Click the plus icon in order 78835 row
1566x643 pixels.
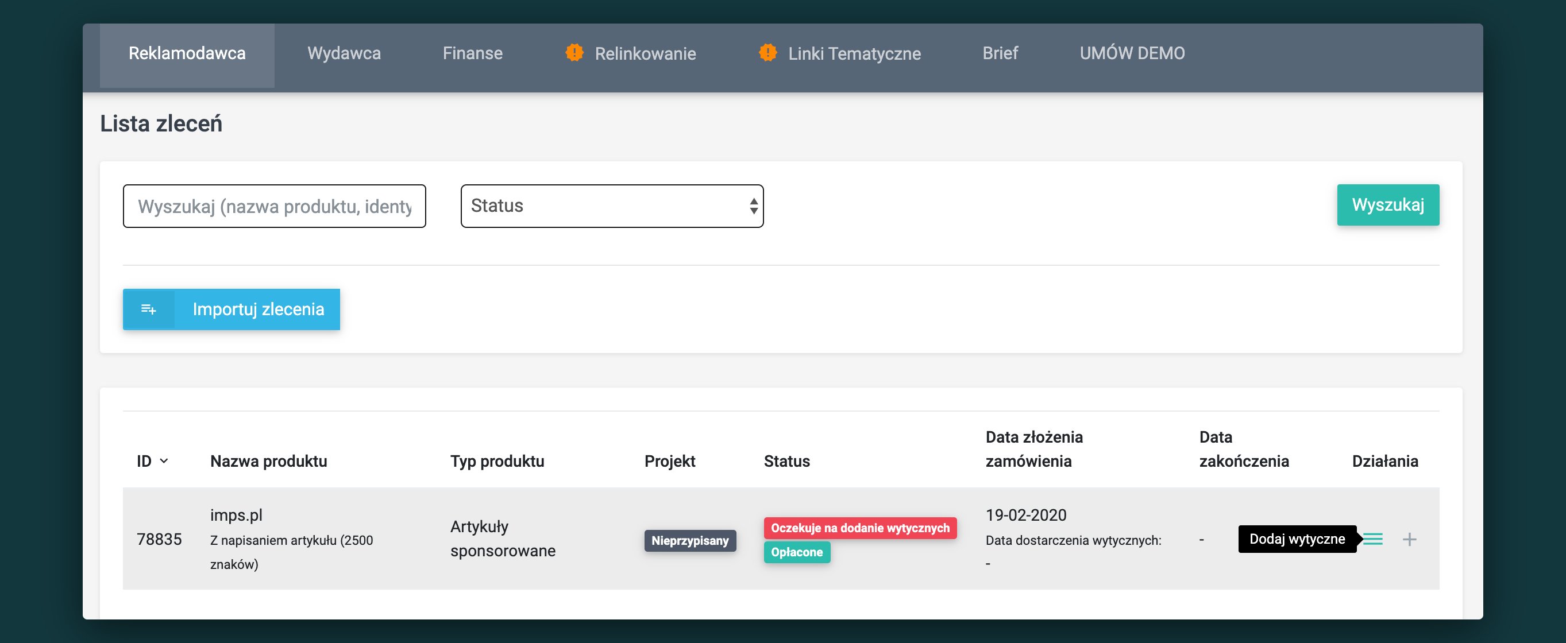(x=1409, y=539)
